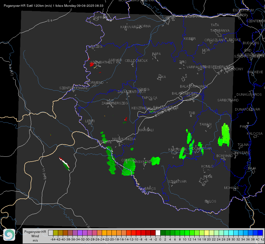Click the BAJA town label
Viewport: 265px width, 244px height.
point(252,168)
